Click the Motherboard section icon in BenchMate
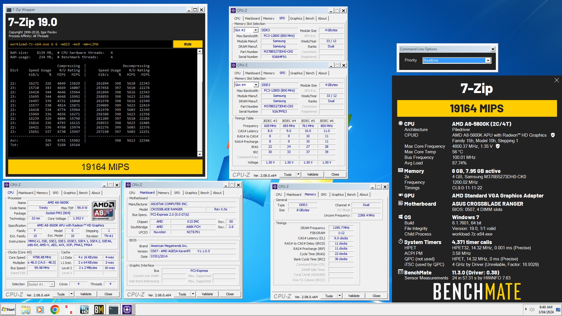Viewport: 562px width, 316px height. click(x=400, y=203)
